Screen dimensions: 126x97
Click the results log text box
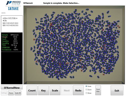coord(12,24)
